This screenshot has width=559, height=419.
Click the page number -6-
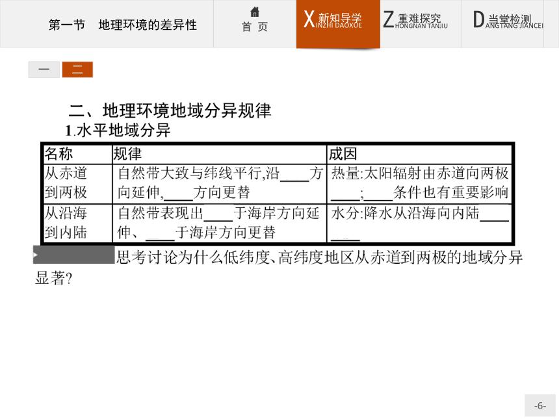coord(539,405)
